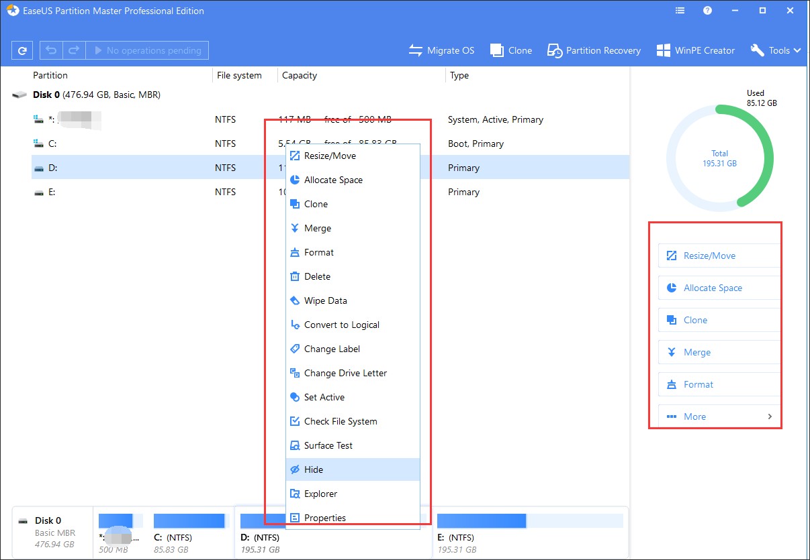Select the E: partition row
The height and width of the screenshot is (560, 810).
tap(330, 192)
